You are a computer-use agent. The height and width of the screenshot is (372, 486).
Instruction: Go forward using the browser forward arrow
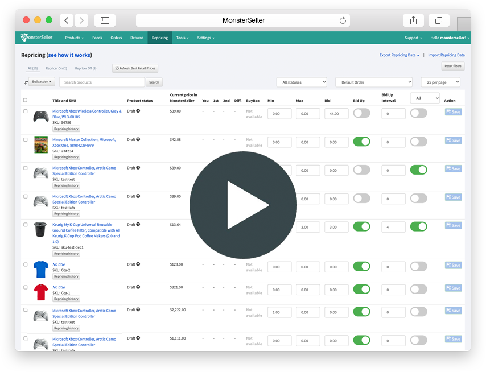tap(81, 20)
